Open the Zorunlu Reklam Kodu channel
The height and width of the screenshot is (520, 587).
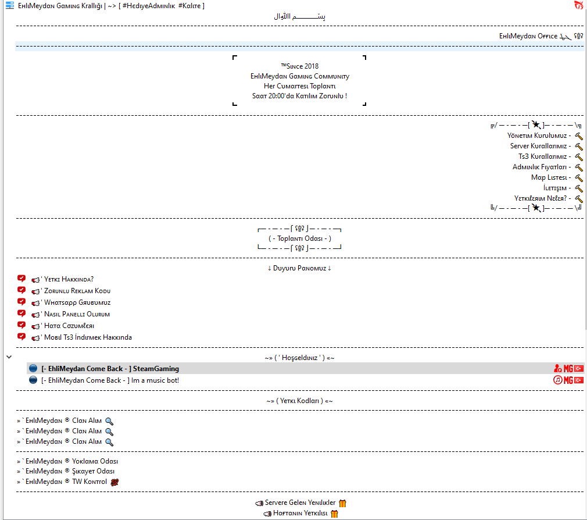point(77,291)
